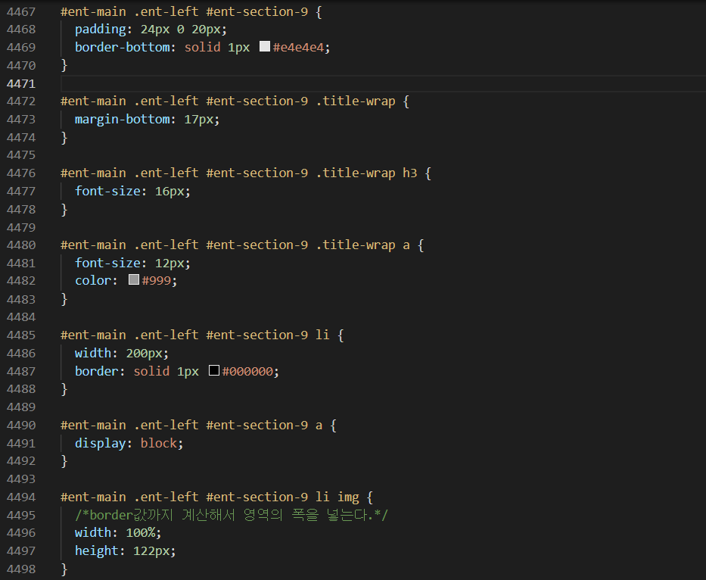The width and height of the screenshot is (706, 580).
Task: Click the hex value '#999'
Action: (x=156, y=280)
